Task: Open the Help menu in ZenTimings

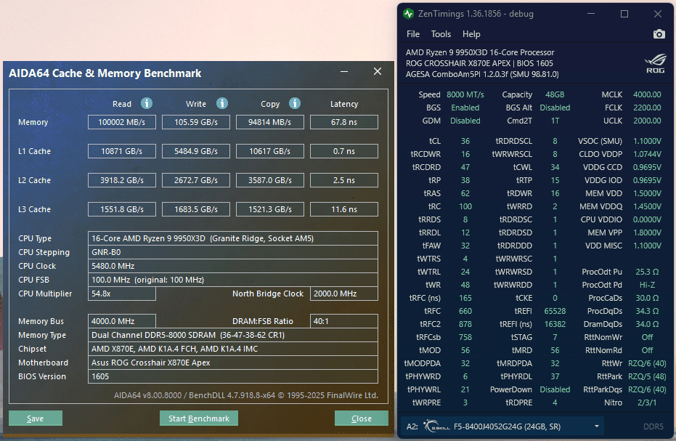Action: tap(471, 34)
